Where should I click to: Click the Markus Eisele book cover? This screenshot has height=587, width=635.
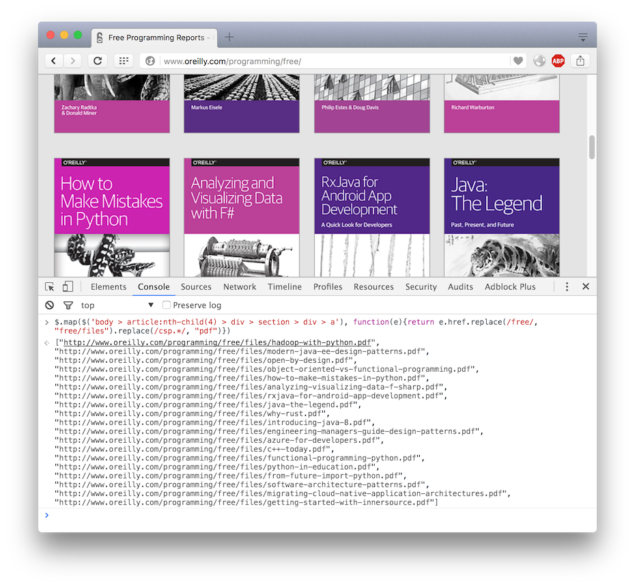[x=242, y=103]
